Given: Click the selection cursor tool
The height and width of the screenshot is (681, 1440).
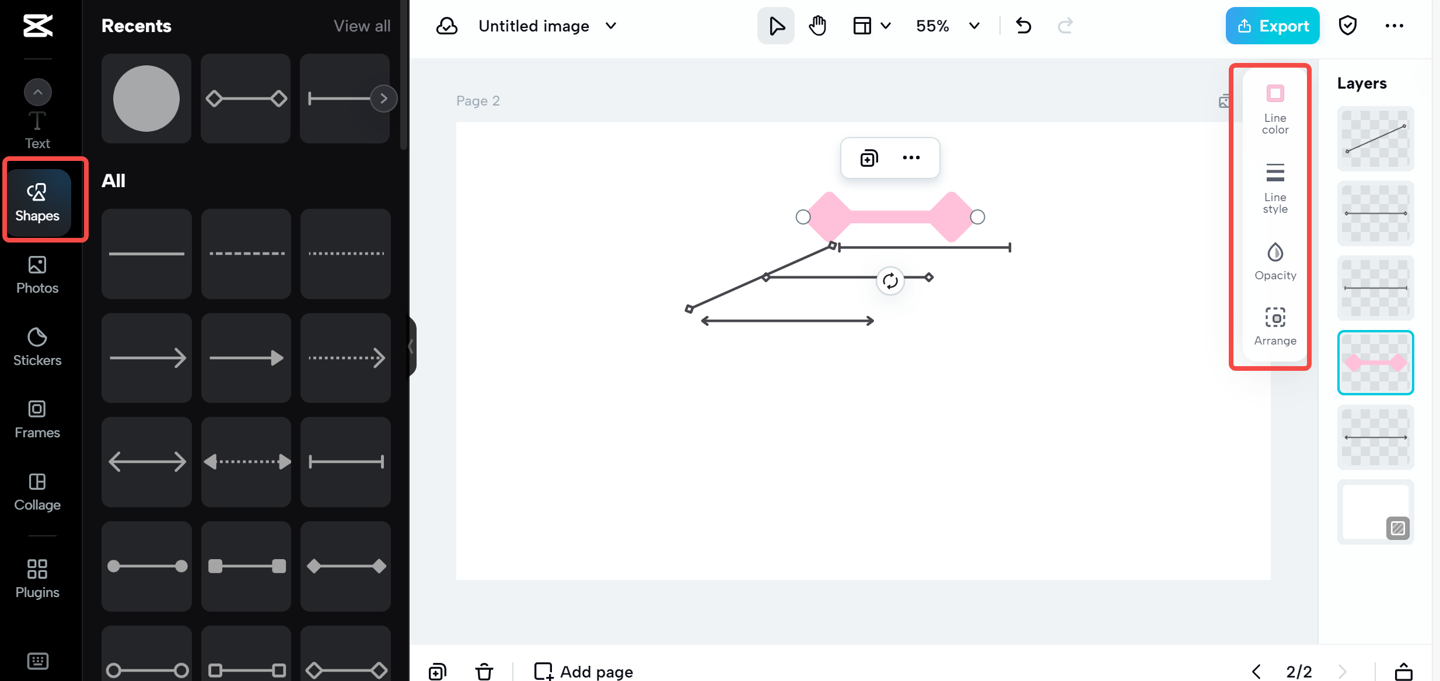Looking at the screenshot, I should tap(777, 26).
